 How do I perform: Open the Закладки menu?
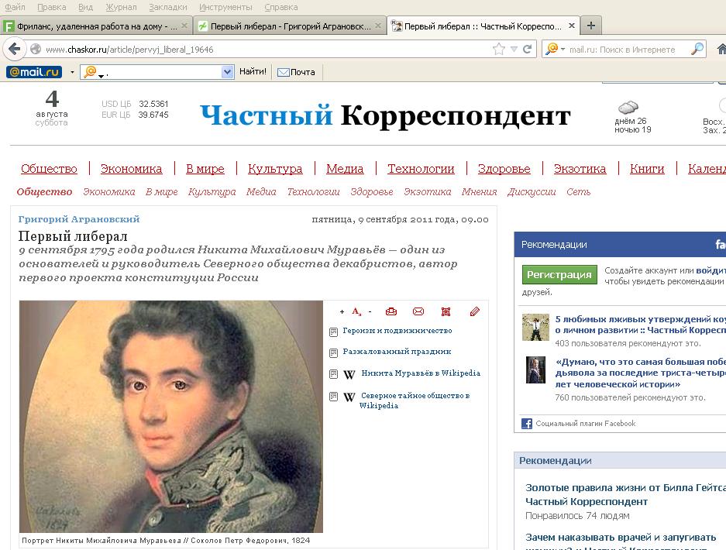click(167, 7)
